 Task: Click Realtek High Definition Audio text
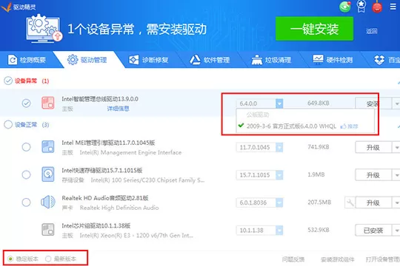(x=119, y=208)
